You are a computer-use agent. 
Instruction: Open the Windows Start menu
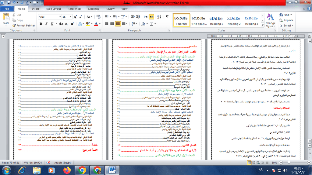click(x=7, y=170)
